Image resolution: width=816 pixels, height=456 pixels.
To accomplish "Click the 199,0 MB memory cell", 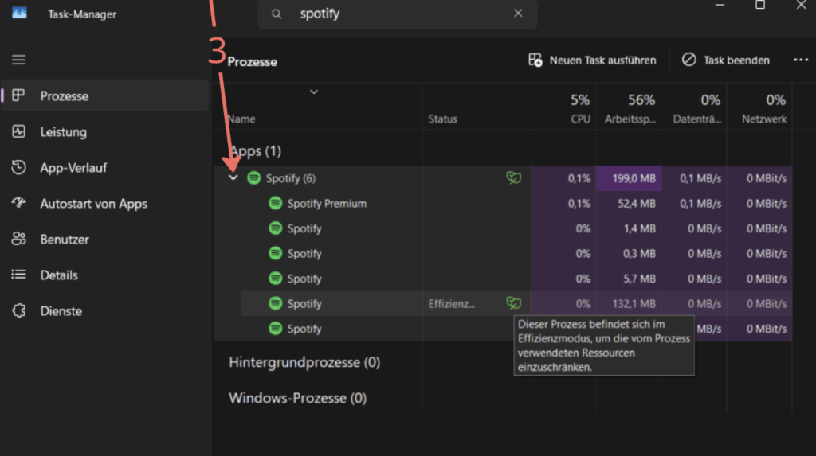I will [x=629, y=178].
